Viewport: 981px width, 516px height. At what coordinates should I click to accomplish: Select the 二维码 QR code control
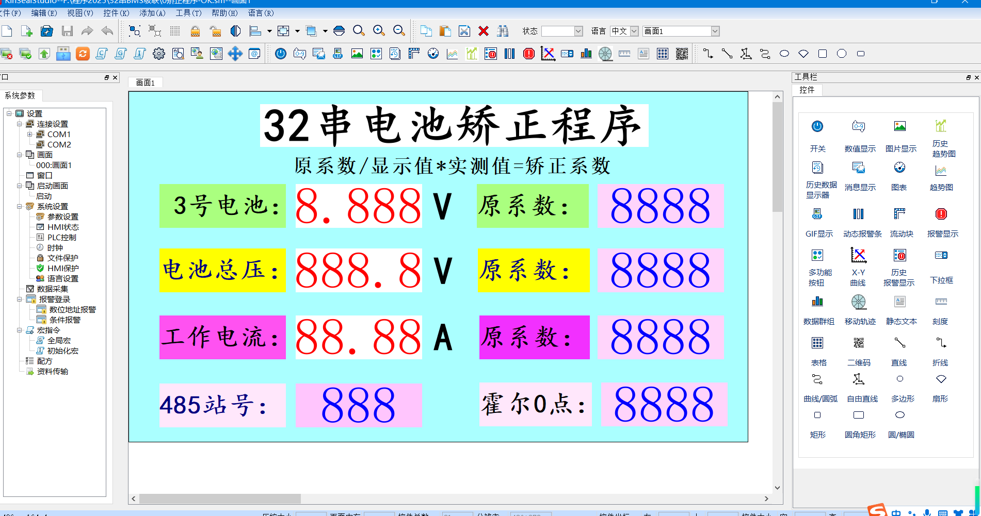(x=859, y=342)
